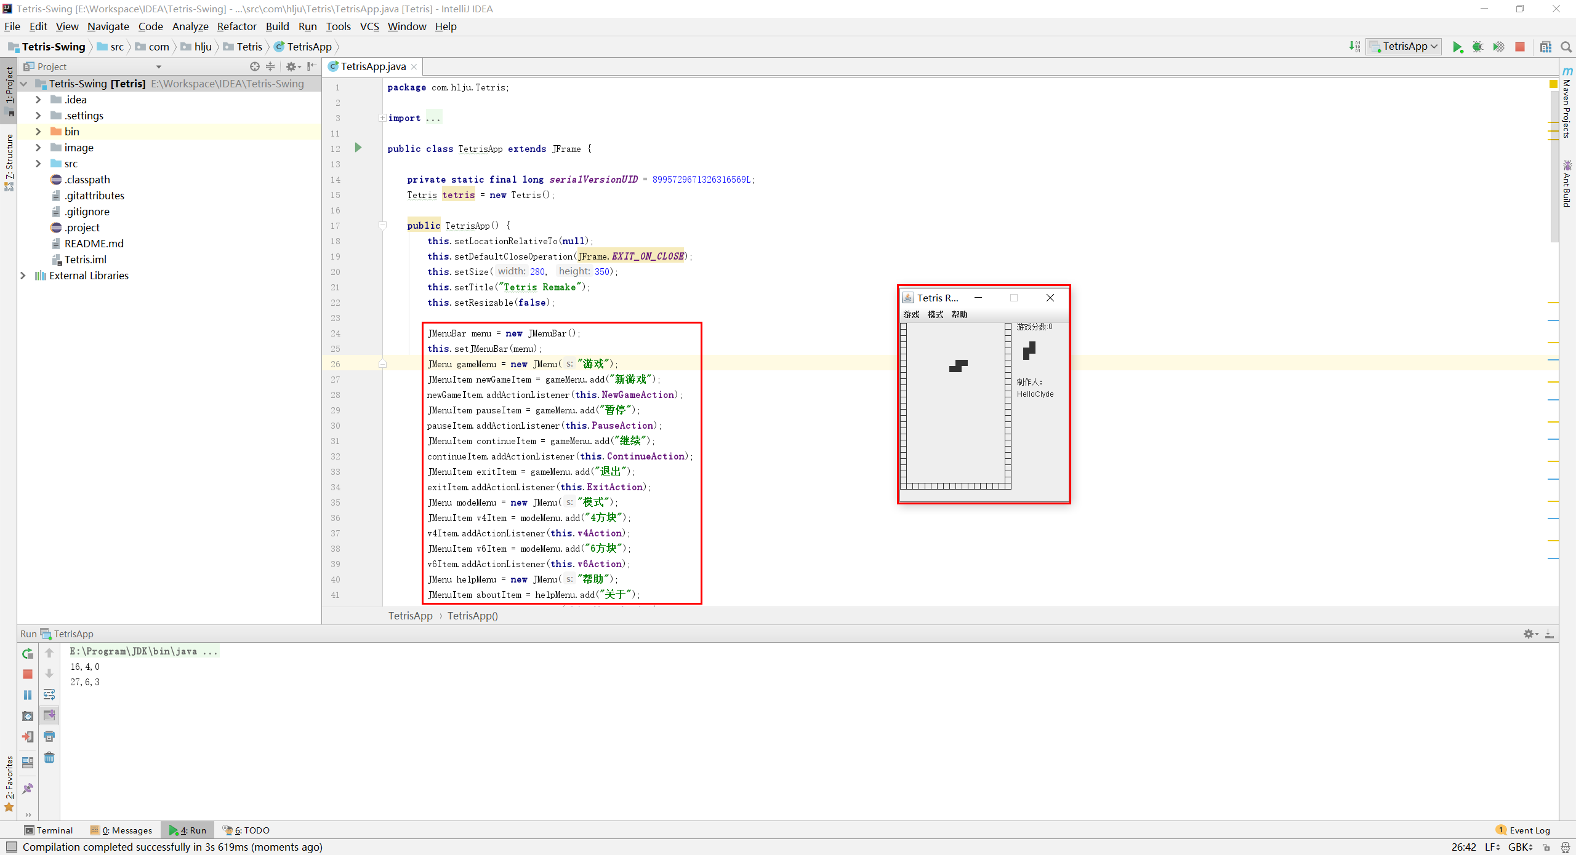Open the 6: TODO tab
The height and width of the screenshot is (855, 1576).
click(x=246, y=830)
